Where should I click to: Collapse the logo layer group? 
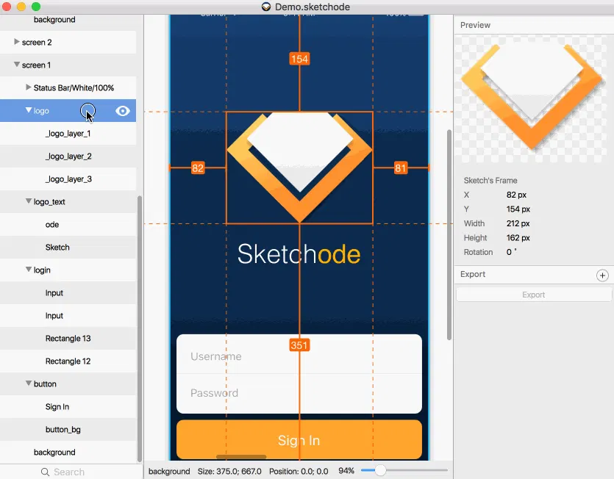(x=29, y=110)
